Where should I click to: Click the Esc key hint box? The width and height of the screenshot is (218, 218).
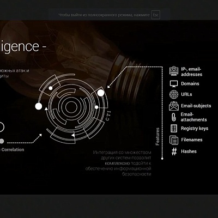pos(156,15)
